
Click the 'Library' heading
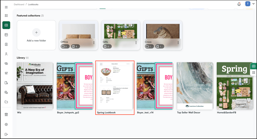tap(21, 58)
